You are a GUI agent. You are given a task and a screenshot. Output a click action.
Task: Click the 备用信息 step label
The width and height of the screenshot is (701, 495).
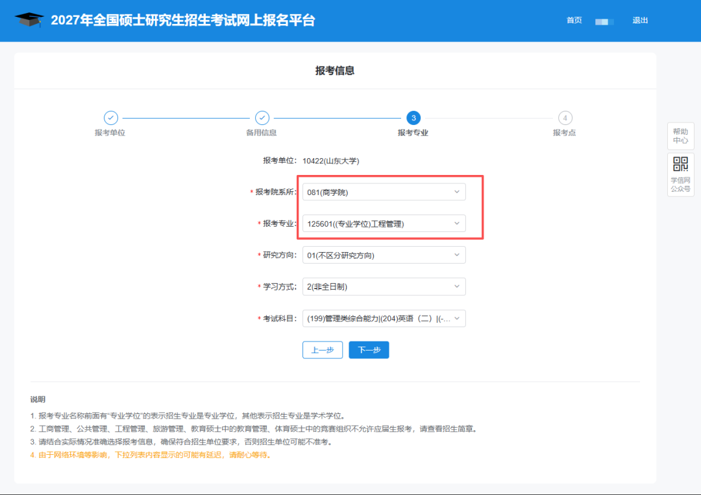point(262,133)
